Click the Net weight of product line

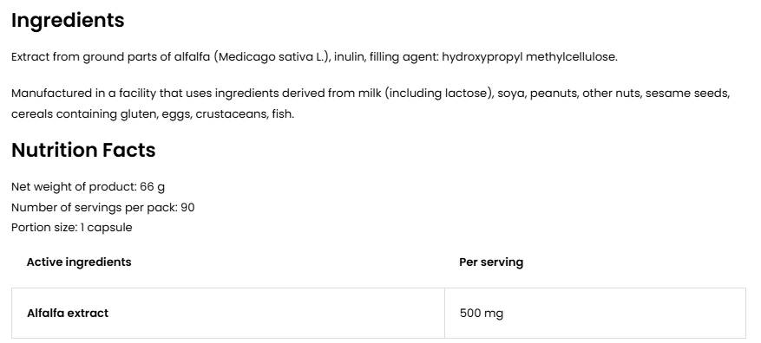pos(88,186)
